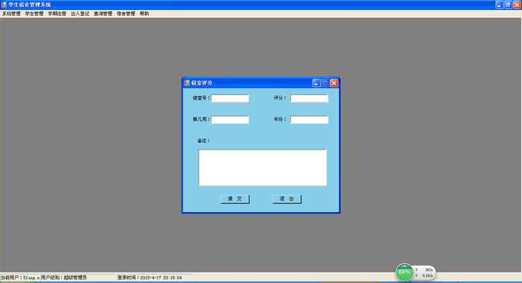Screen dimensions: 522x283
Task: Click the 寝室号 input field
Action: tap(230, 98)
